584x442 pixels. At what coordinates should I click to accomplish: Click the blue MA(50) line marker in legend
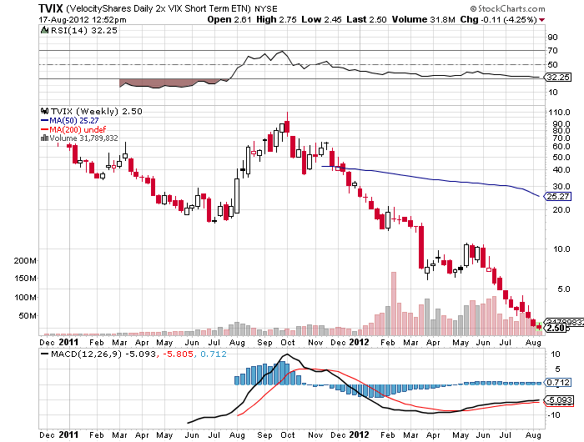click(45, 121)
